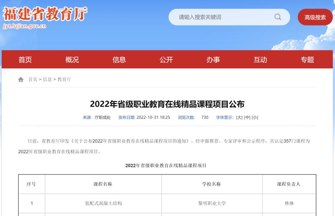
Task: Open the 专题 navigation tab
Action: 307,60
